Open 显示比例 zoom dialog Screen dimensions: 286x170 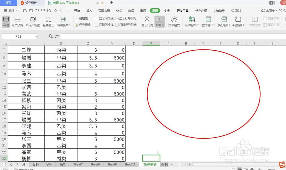click(147, 21)
